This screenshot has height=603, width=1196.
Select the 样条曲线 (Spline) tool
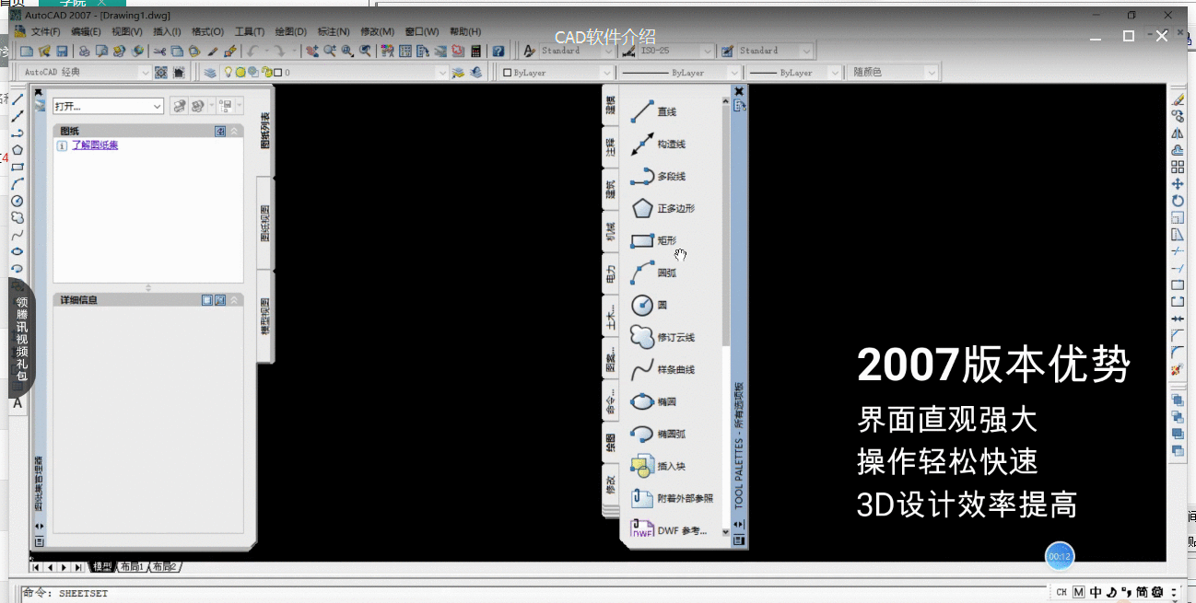[668, 369]
